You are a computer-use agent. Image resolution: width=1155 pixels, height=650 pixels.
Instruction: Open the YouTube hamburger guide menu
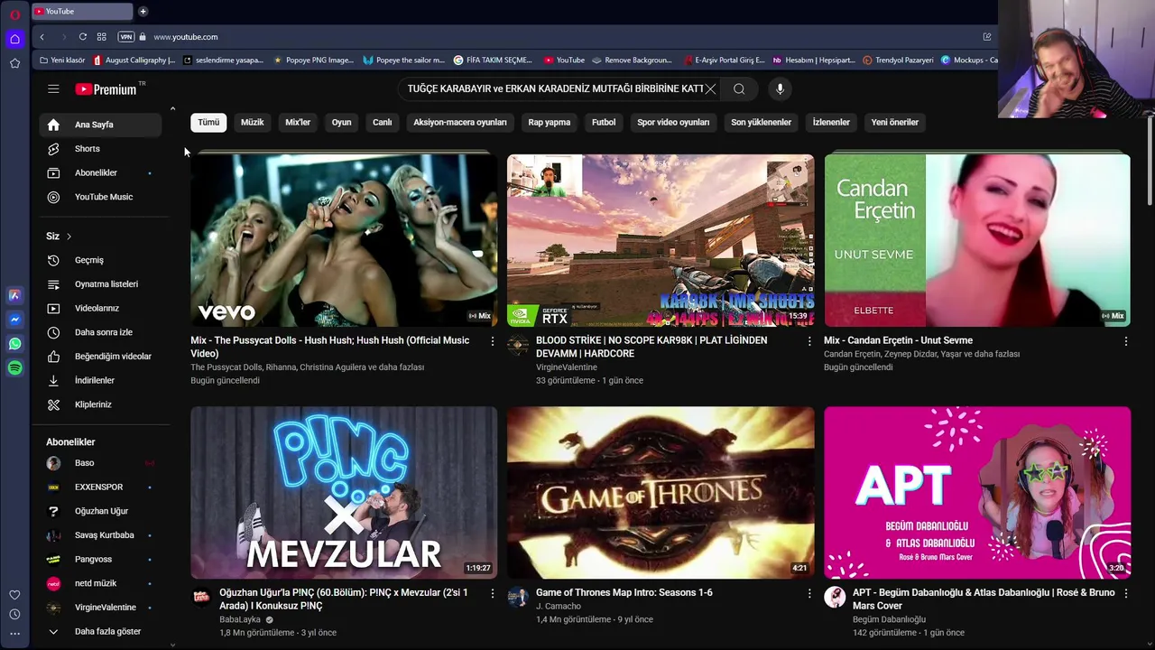(53, 88)
